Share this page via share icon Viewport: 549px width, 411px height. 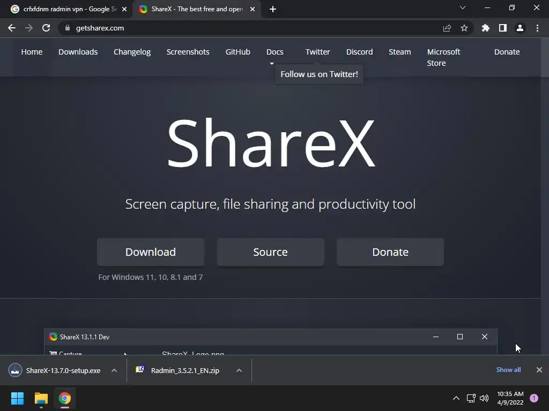[447, 28]
